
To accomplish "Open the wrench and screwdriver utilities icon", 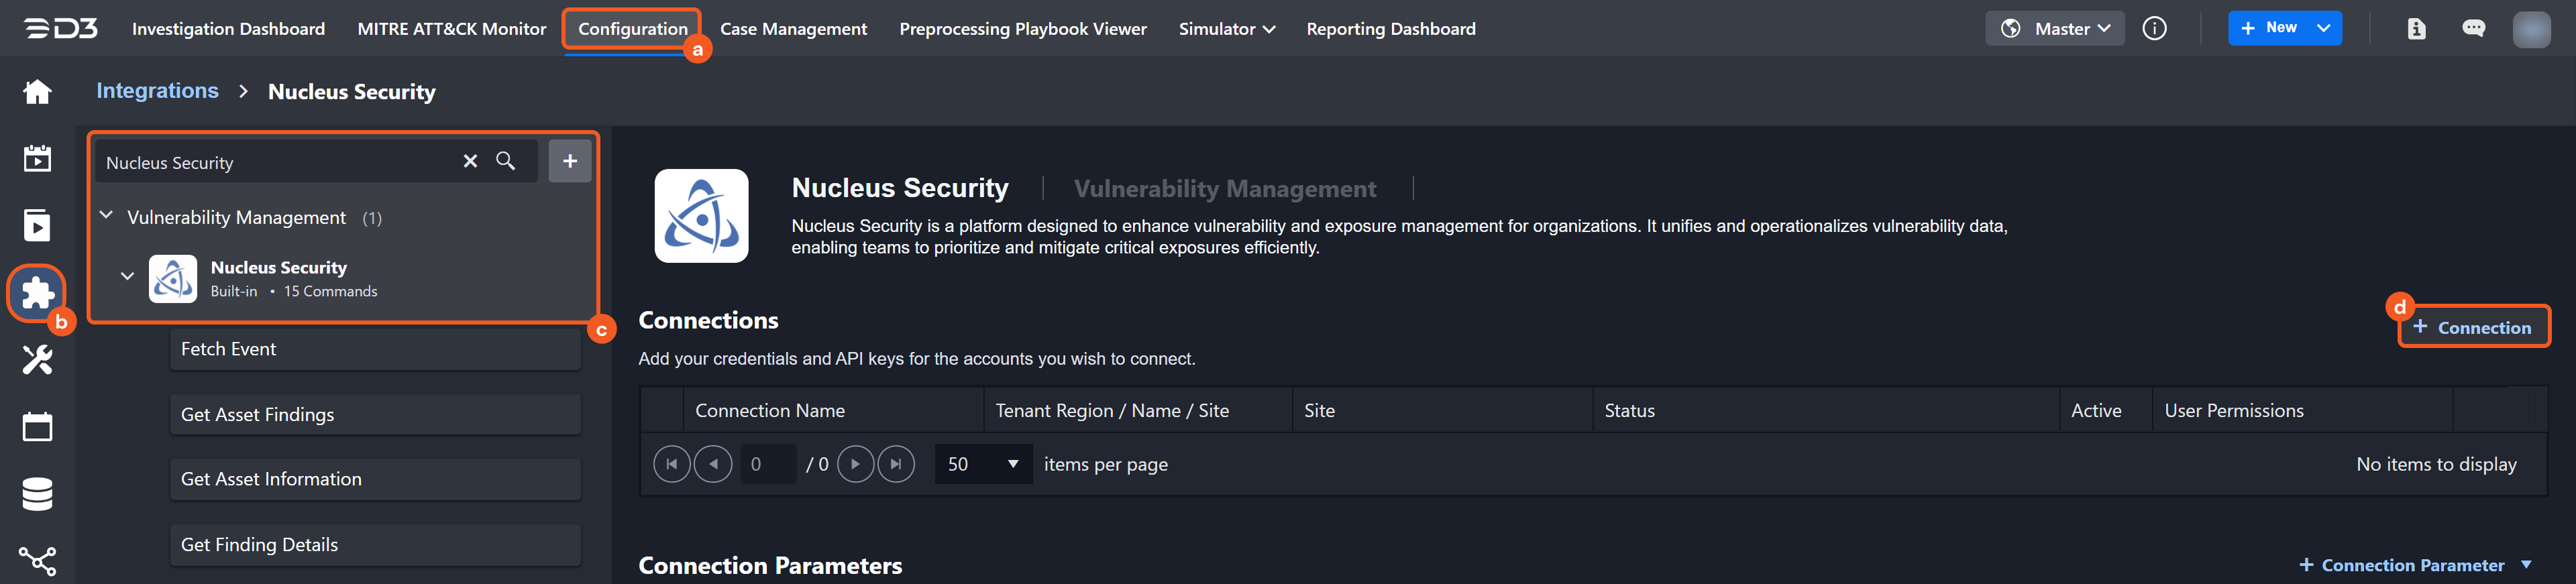I will [37, 360].
